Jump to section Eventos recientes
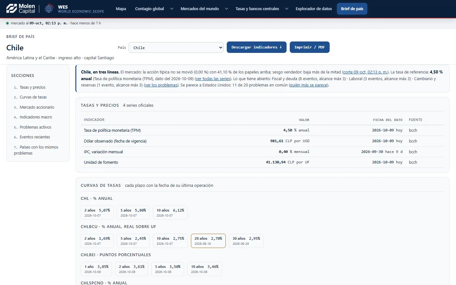This screenshot has width=456, height=285. click(35, 137)
